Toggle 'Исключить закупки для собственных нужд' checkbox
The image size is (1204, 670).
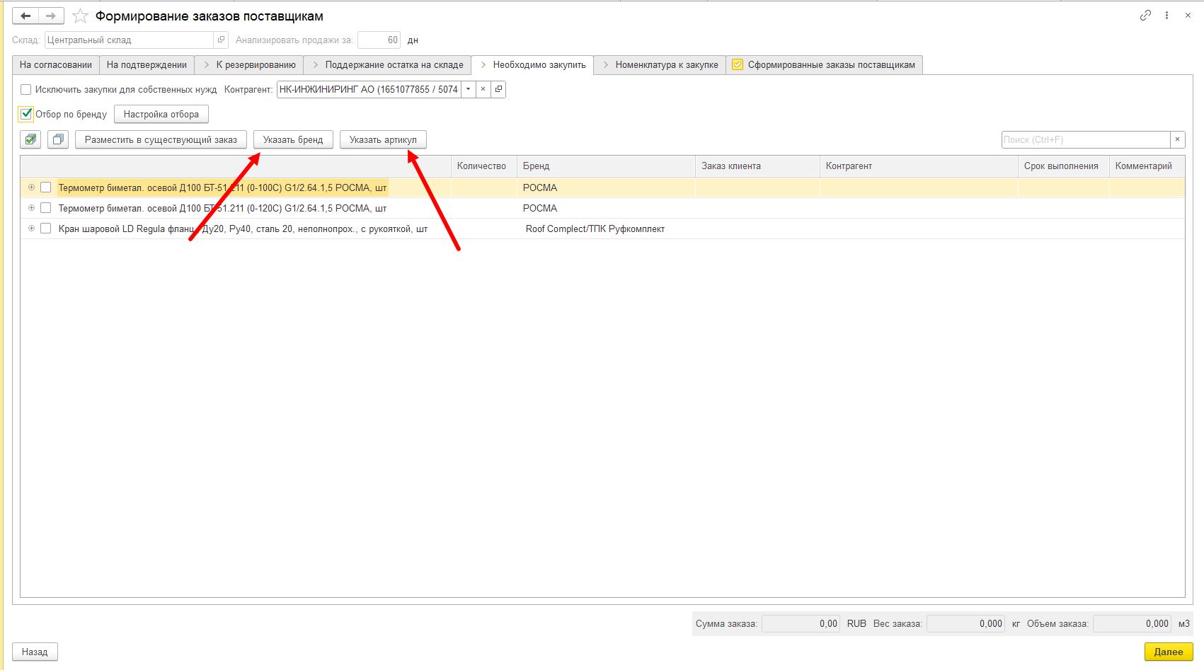click(x=26, y=89)
